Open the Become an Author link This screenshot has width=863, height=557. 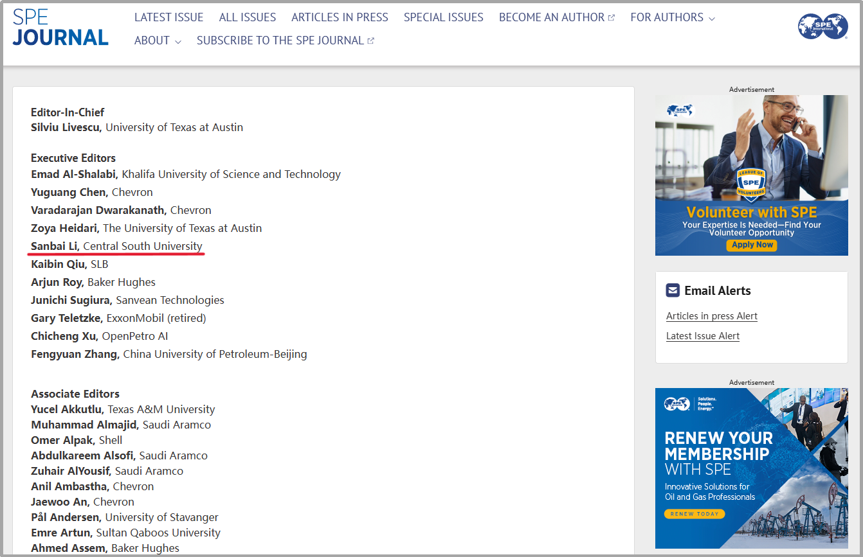551,17
